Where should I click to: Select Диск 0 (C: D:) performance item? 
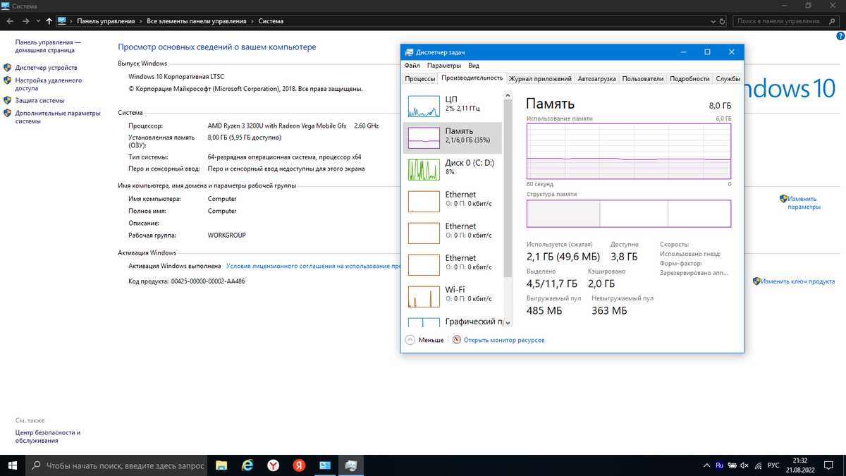[452, 169]
